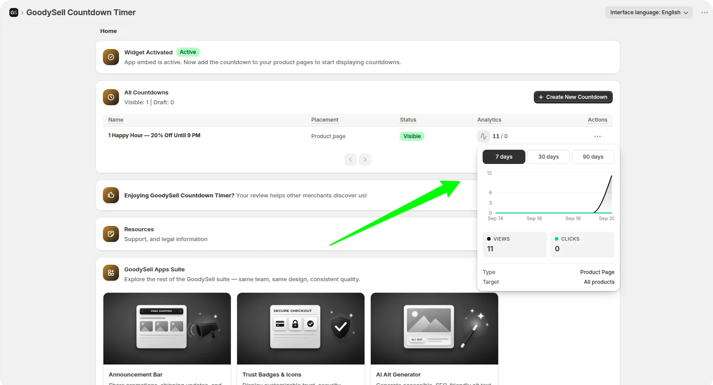Screen dimensions: 713x385
Task: Click the Announcement Bar card title
Action: pos(135,375)
